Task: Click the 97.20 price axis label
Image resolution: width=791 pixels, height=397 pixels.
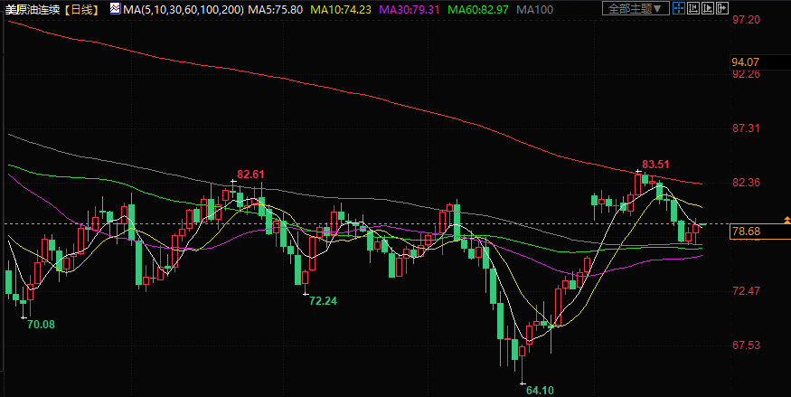Action: pos(746,20)
